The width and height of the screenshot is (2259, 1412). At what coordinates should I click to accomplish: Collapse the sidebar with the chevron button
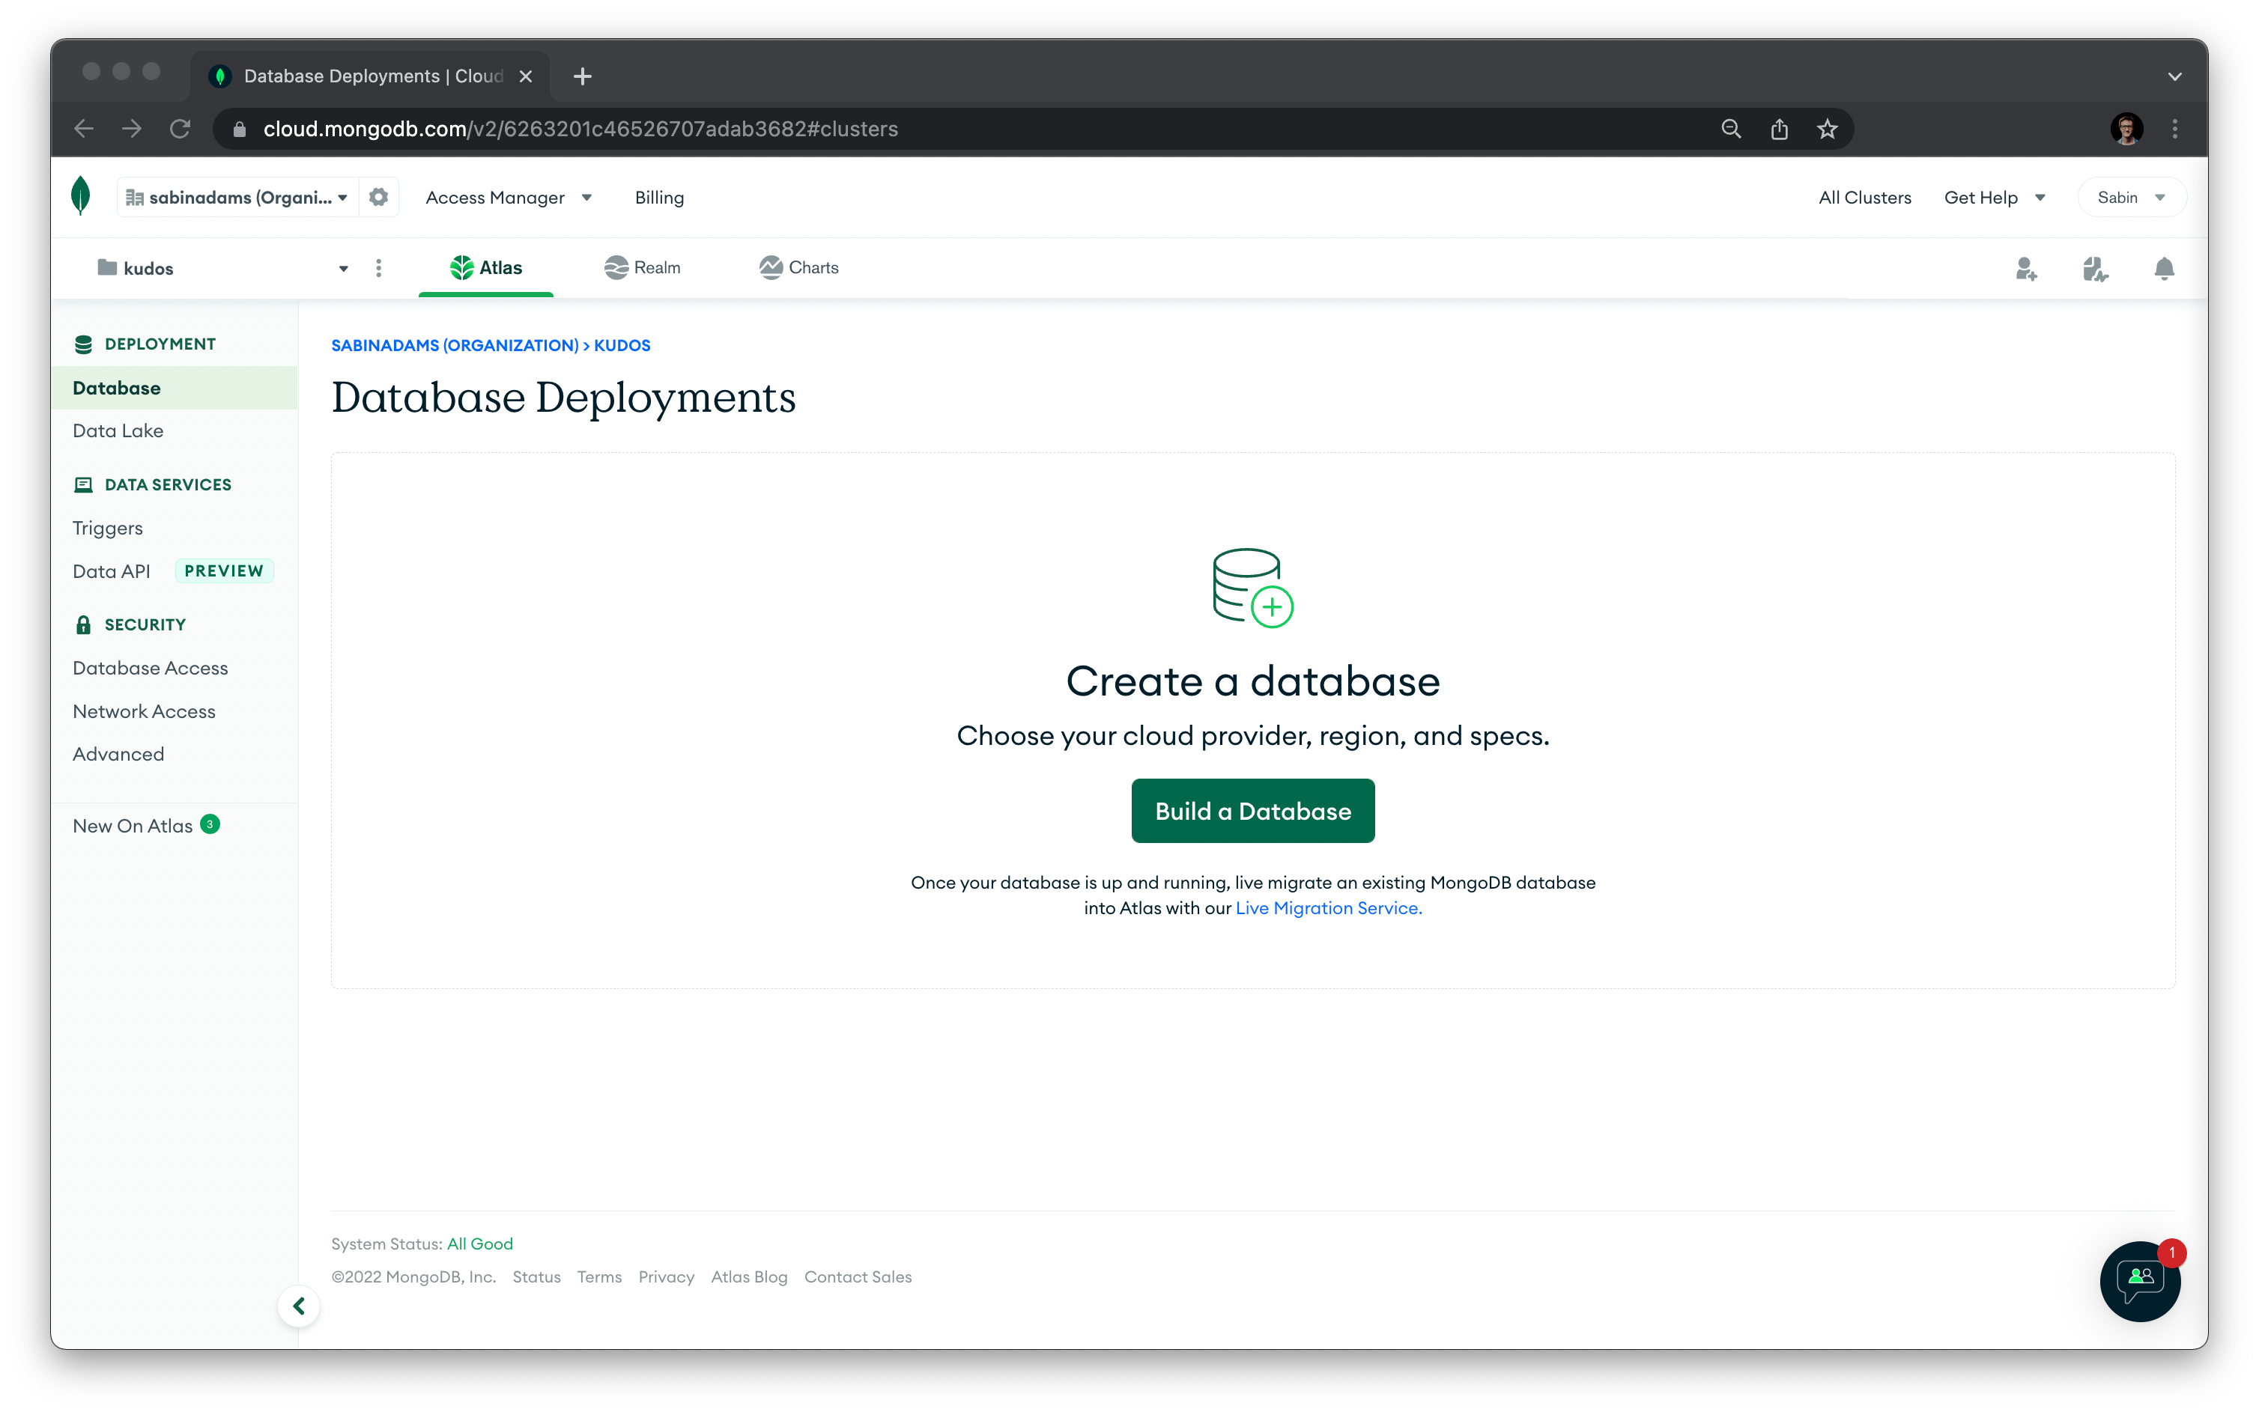[299, 1306]
